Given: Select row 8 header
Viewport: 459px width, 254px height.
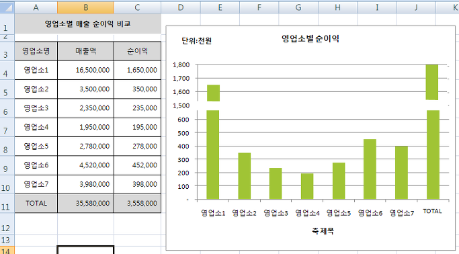Looking at the screenshot, I should coord(7,146).
